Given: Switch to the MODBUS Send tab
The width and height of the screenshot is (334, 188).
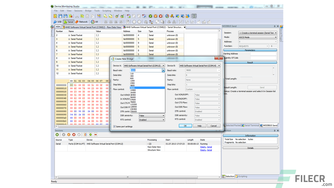Looking at the screenshot, I should coord(269,125).
